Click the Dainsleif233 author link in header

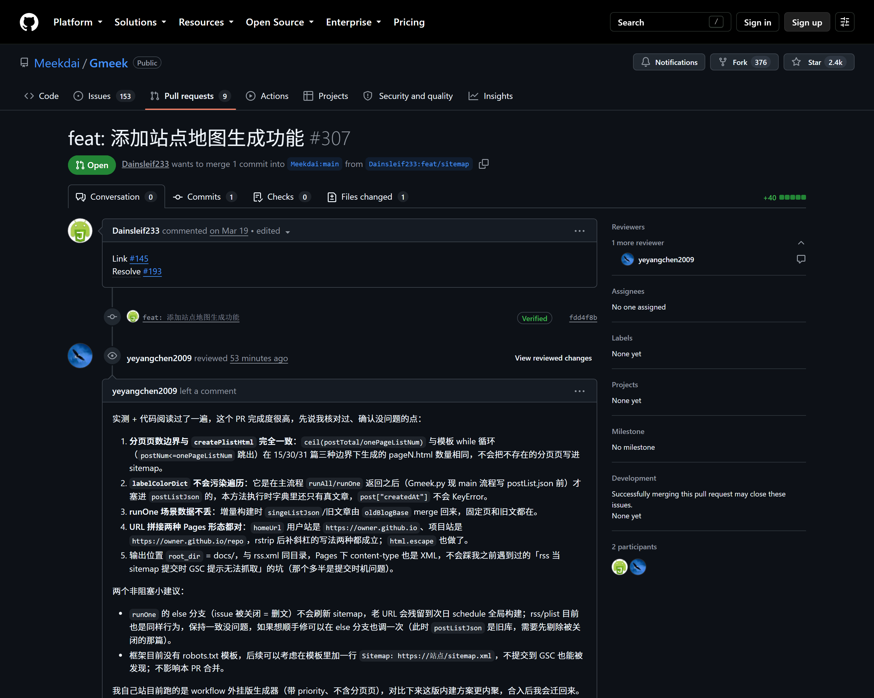pos(145,164)
